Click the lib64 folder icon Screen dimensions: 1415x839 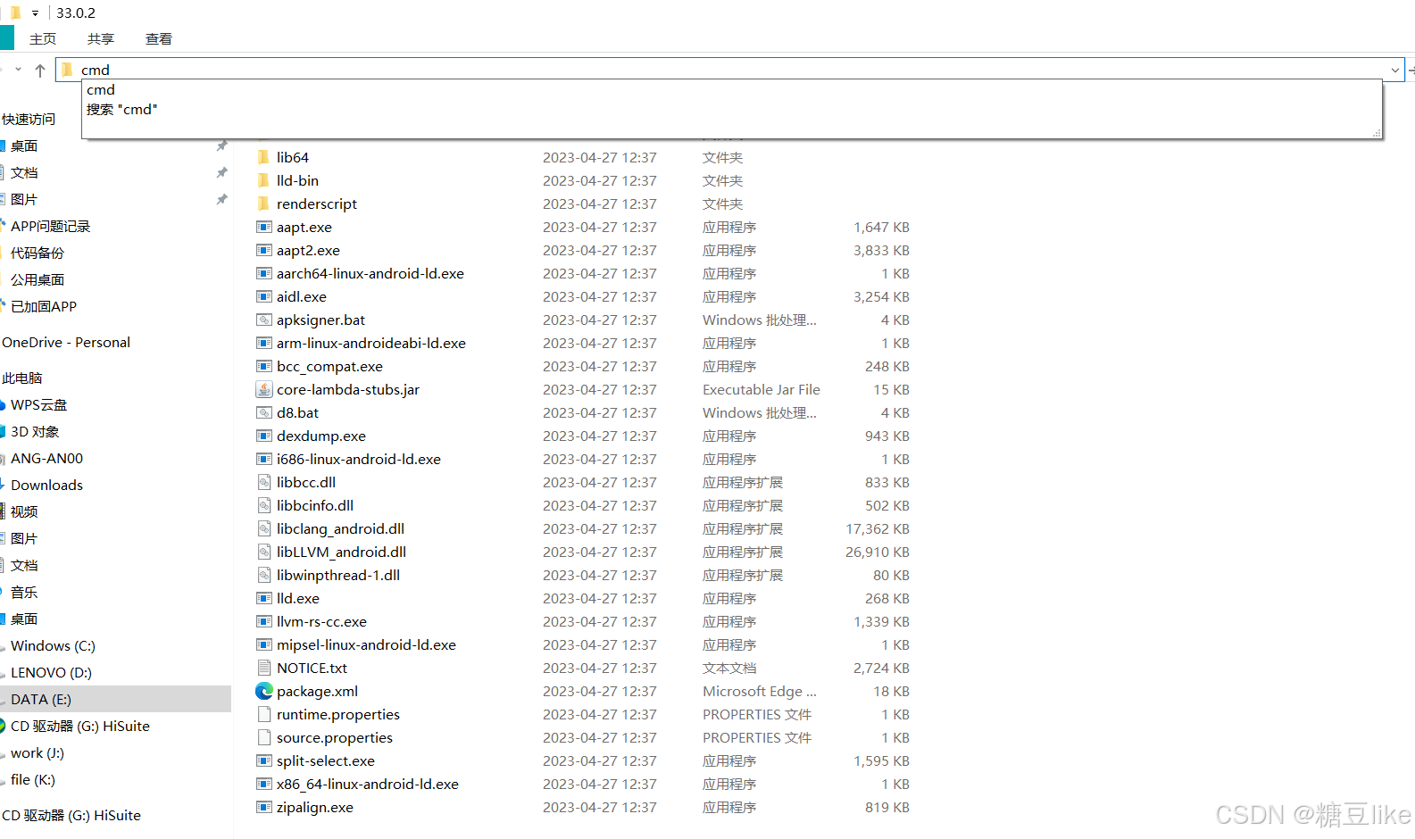coord(263,158)
